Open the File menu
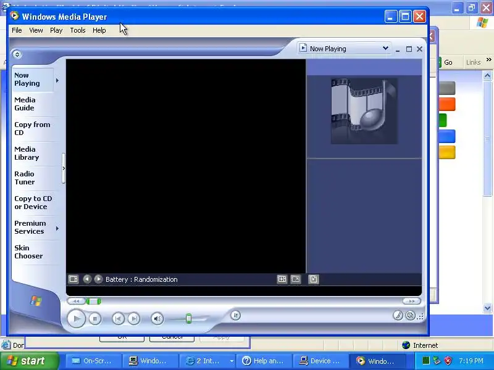 (x=17, y=30)
